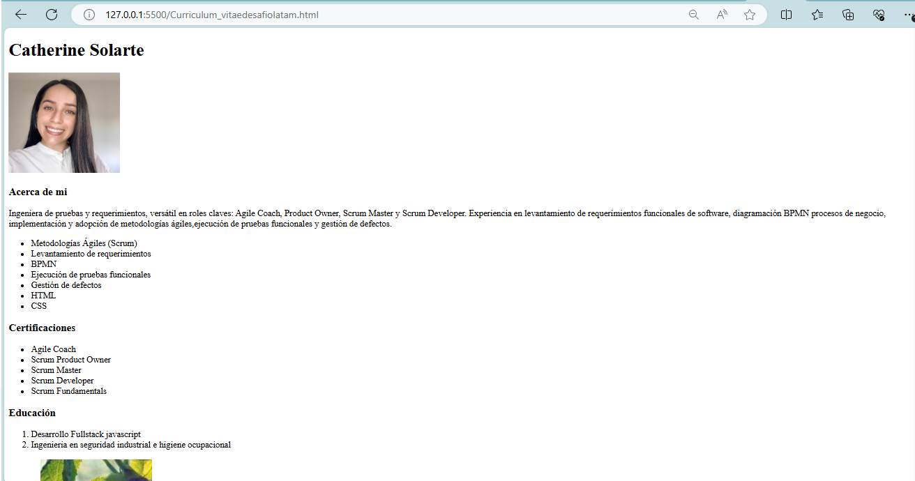Click Desarrollo Fullstack javascript entry
This screenshot has height=481, width=915.
pos(86,434)
